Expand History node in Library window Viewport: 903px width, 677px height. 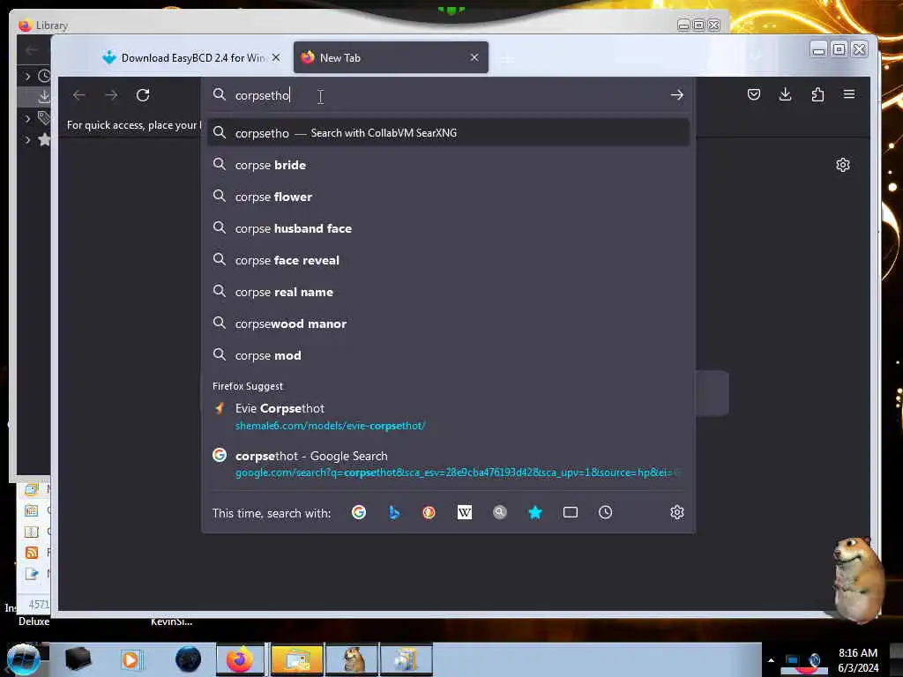click(x=27, y=76)
